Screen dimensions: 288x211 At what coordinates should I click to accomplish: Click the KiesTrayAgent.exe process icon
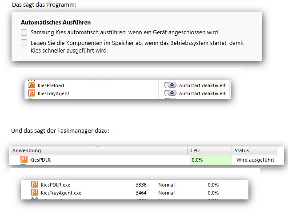35,193
